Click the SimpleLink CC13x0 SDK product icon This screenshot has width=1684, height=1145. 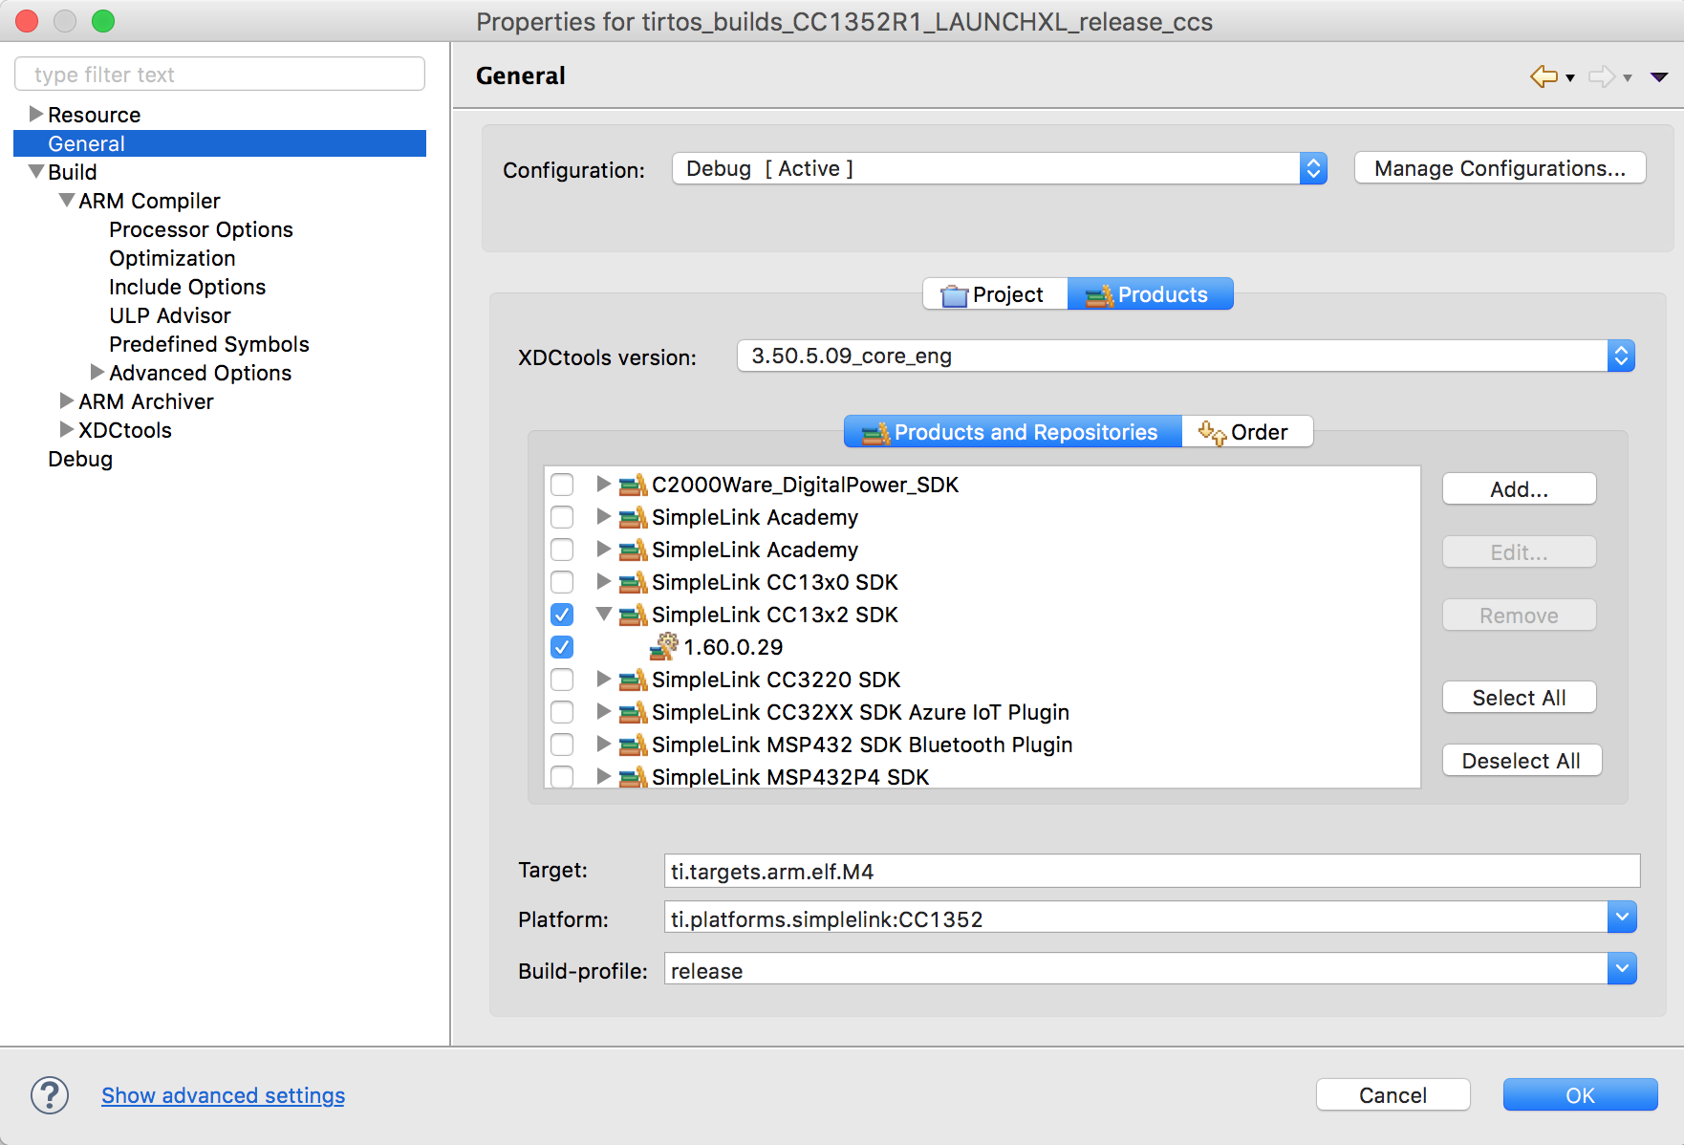[x=633, y=582]
